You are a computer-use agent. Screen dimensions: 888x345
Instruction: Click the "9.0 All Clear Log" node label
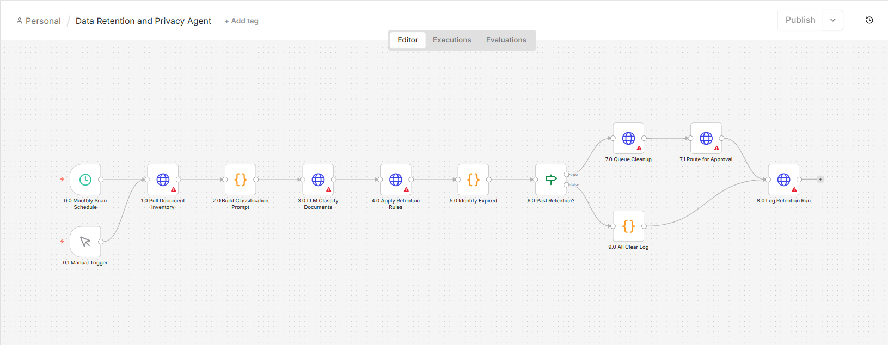(x=628, y=247)
